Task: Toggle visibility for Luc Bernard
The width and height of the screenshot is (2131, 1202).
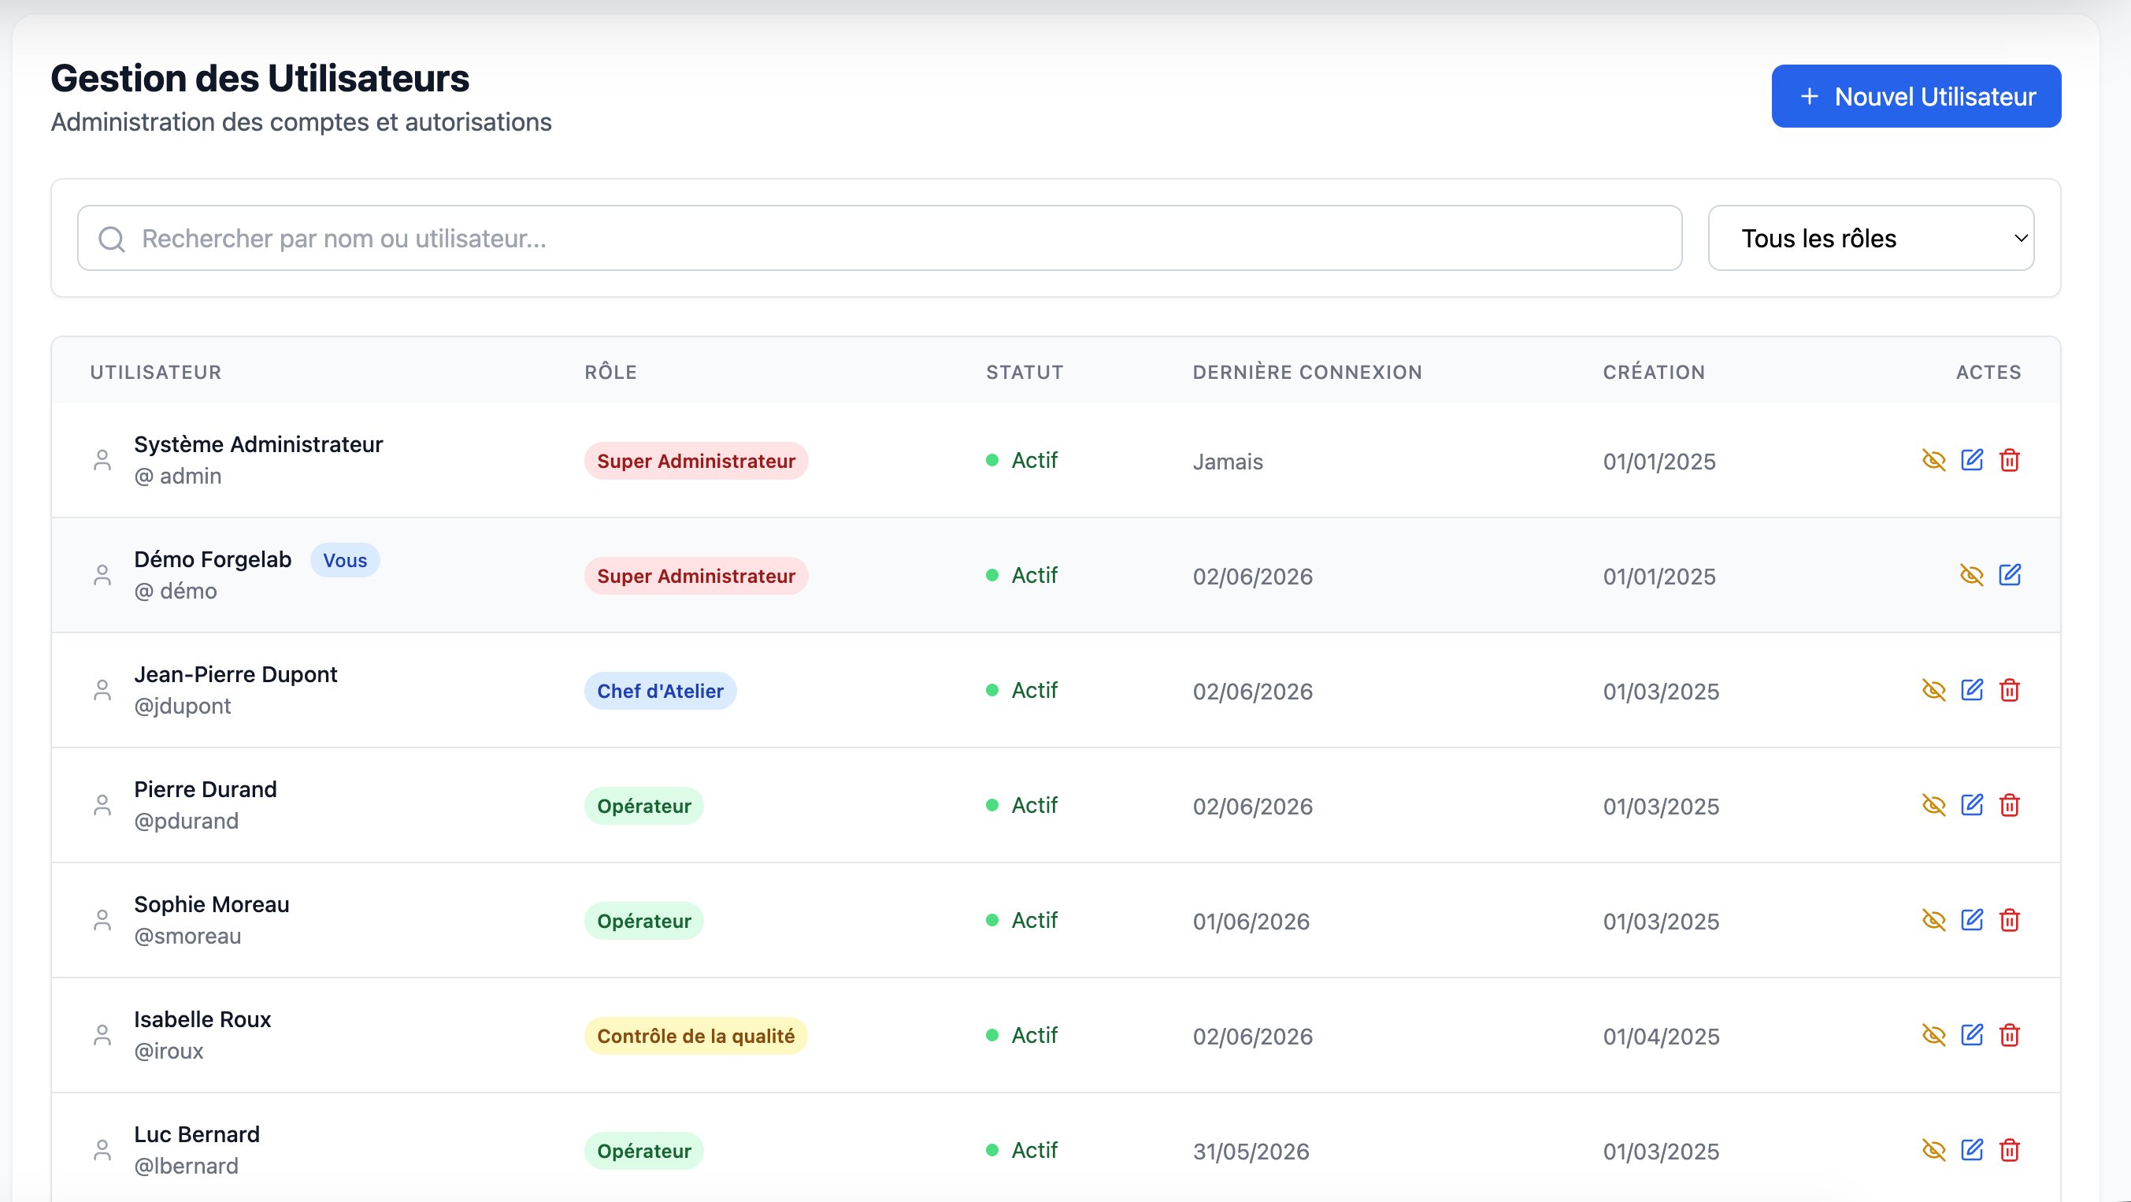Action: pos(1933,1150)
